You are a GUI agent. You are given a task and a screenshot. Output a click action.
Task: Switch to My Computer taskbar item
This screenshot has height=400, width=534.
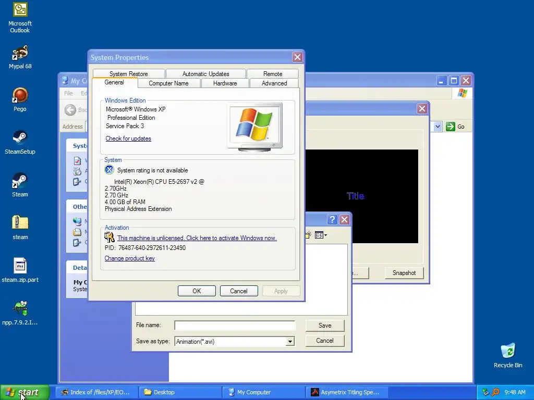point(264,392)
